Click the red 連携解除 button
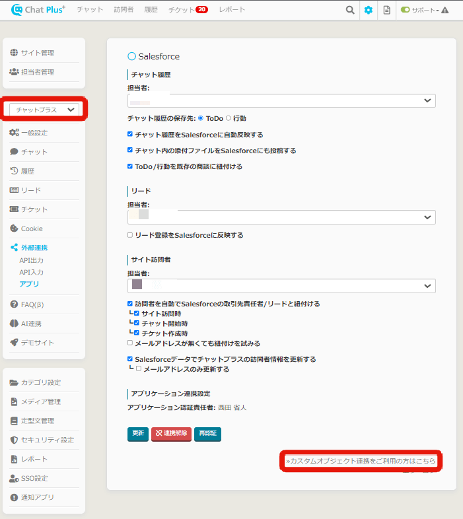Image resolution: width=463 pixels, height=519 pixels. click(x=171, y=434)
